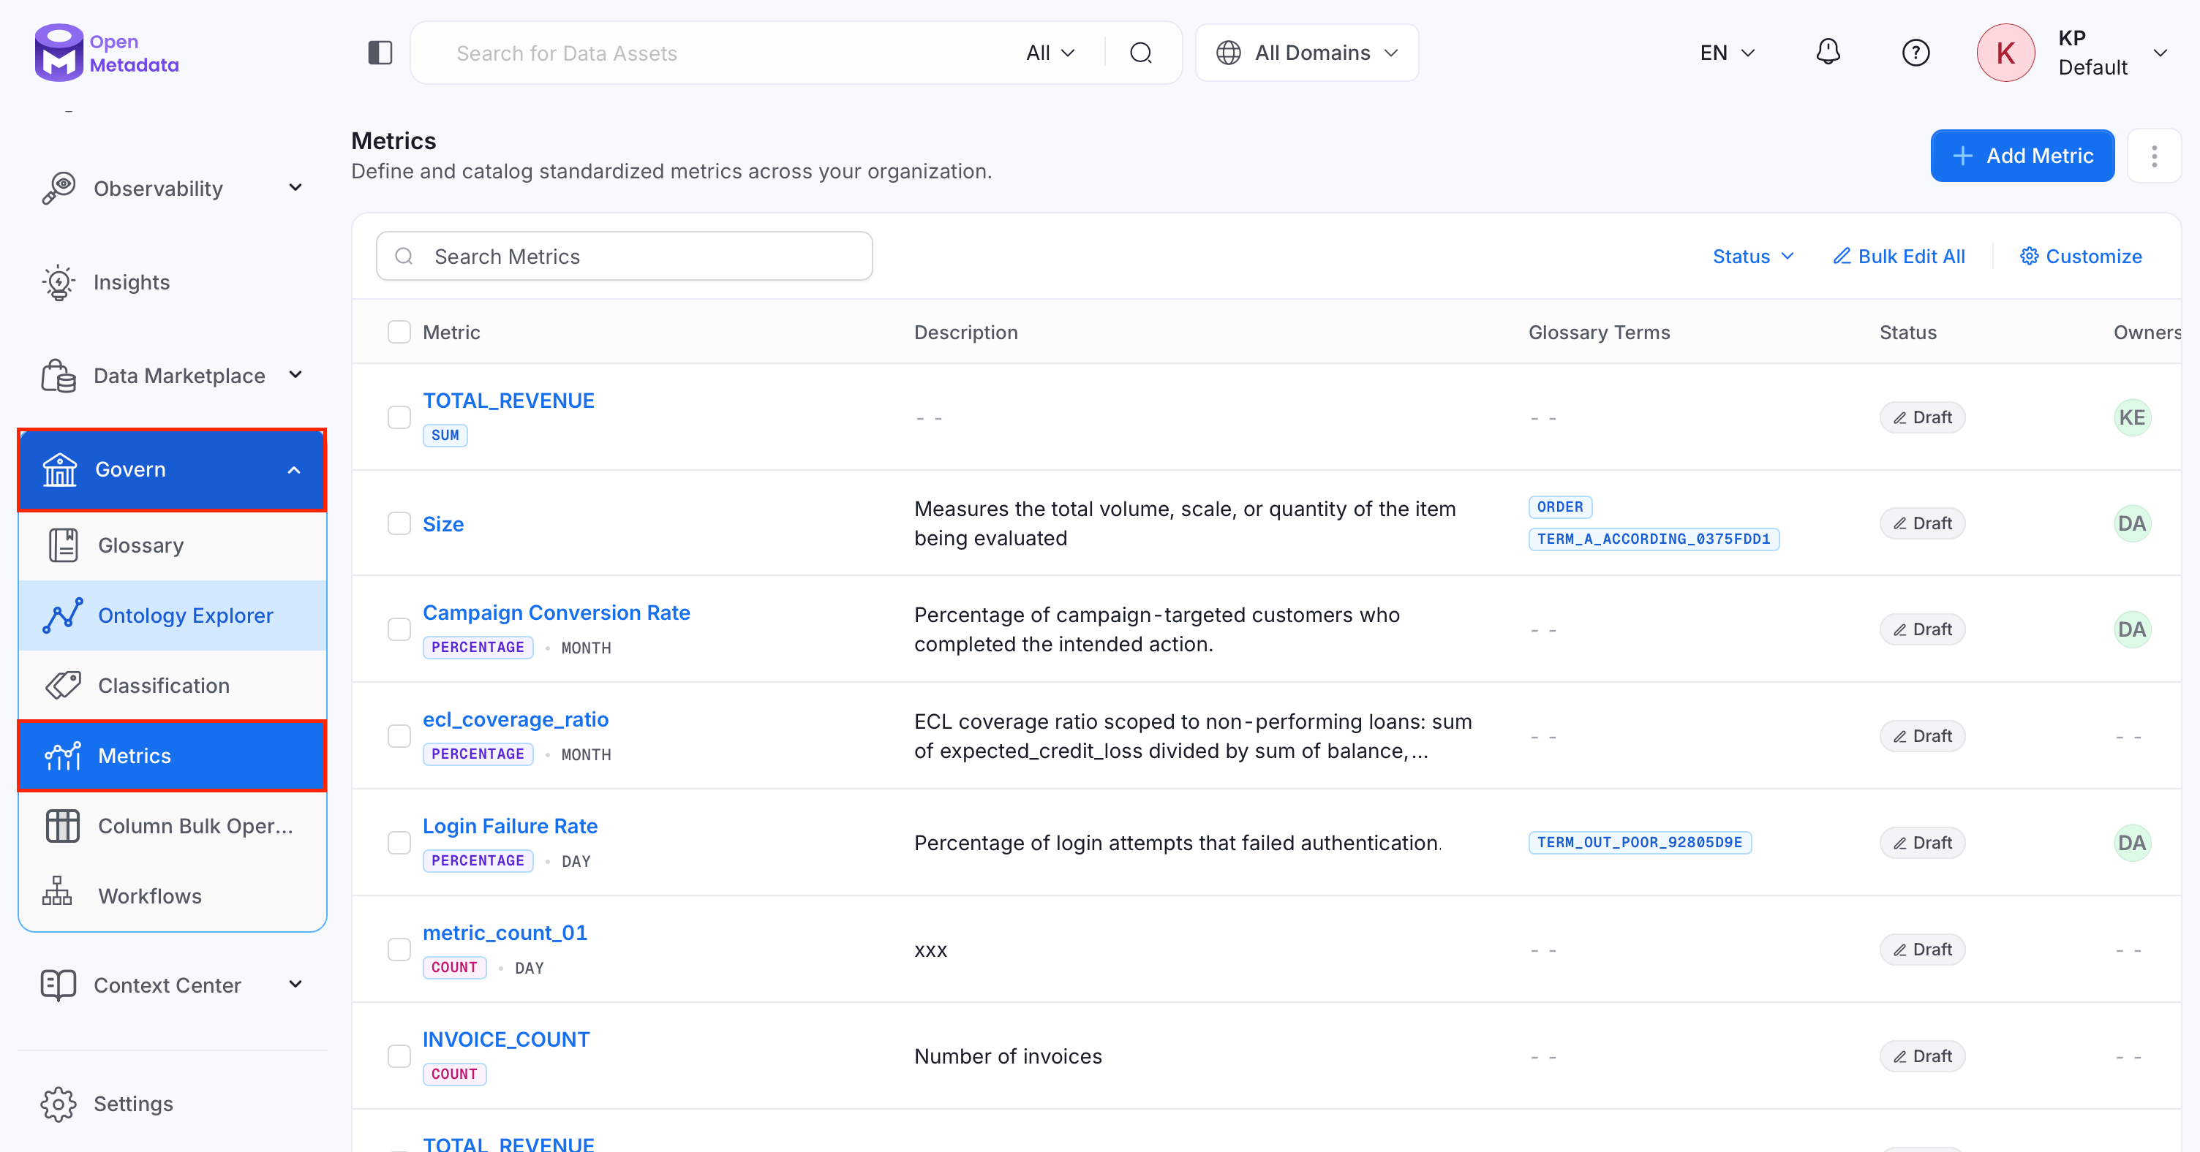Click the Metrics chart icon in sidebar
Viewport: 2200px width, 1152px height.
63,756
